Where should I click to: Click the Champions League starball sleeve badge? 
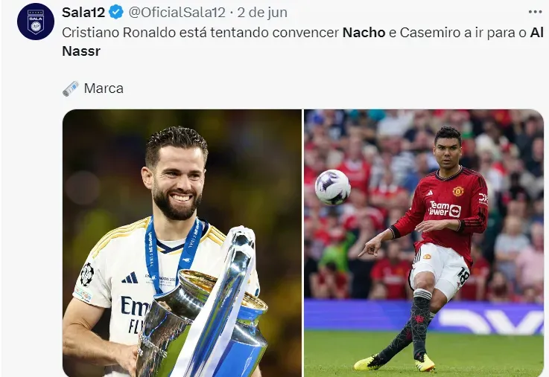(x=87, y=274)
